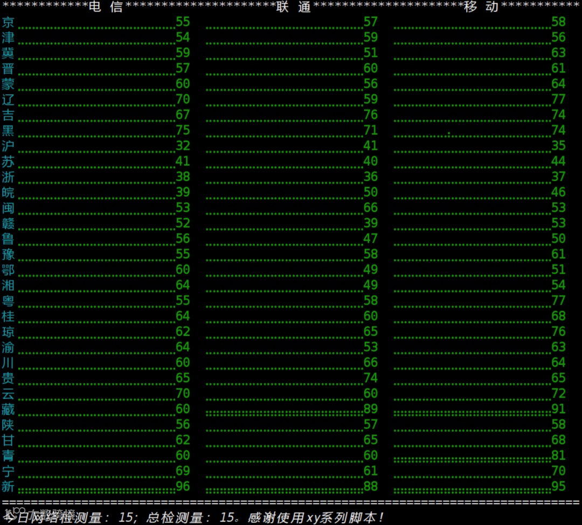582x525 pixels.
Task: Click 联通 value 74 in 贵 row
Action: (371, 378)
